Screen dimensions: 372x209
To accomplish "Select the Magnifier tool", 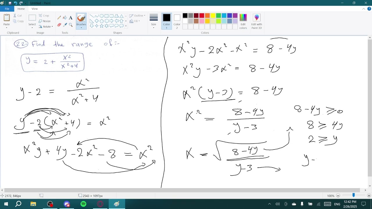I will click(x=71, y=25).
